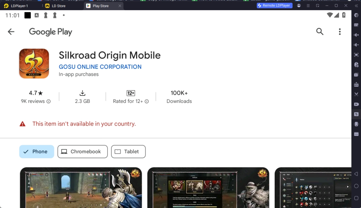
Task: Show info beside 9K reviews
Action: (49, 101)
